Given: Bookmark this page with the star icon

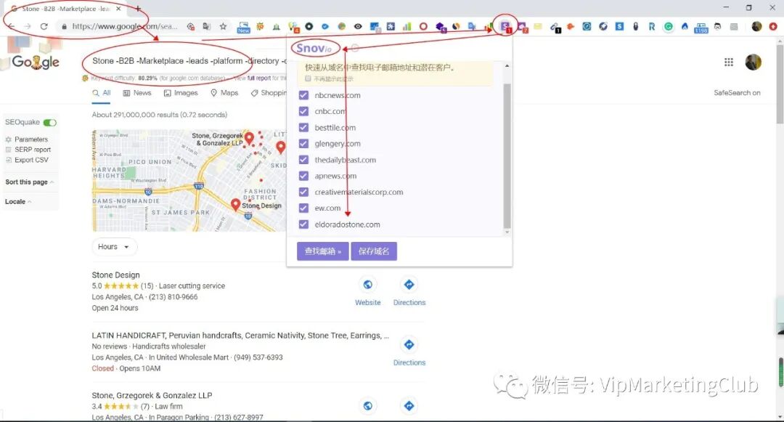Looking at the screenshot, I should (x=223, y=26).
